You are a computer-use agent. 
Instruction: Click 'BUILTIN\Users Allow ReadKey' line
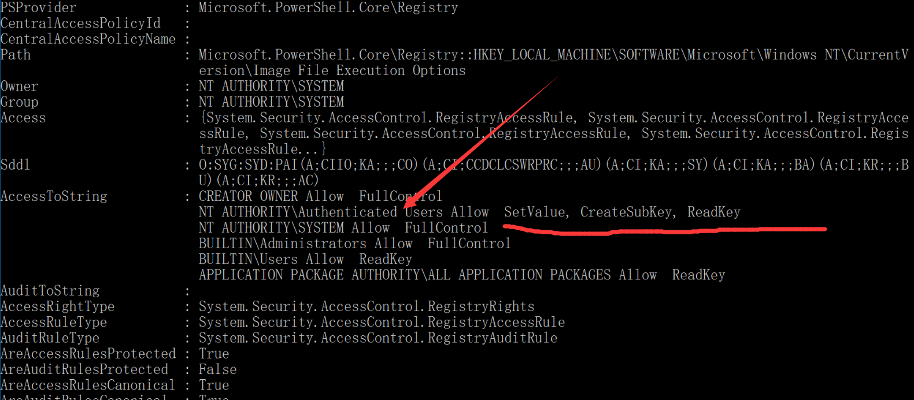tap(305, 259)
